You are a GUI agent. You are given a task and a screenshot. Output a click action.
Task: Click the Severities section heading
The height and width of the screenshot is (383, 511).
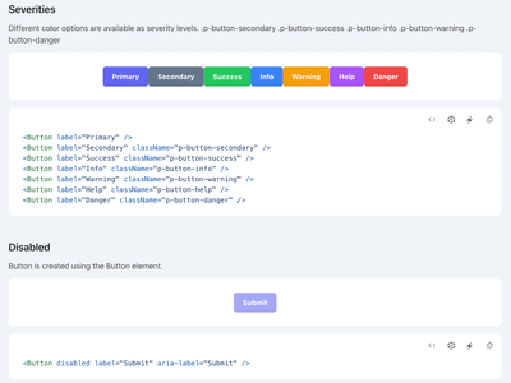(x=32, y=9)
